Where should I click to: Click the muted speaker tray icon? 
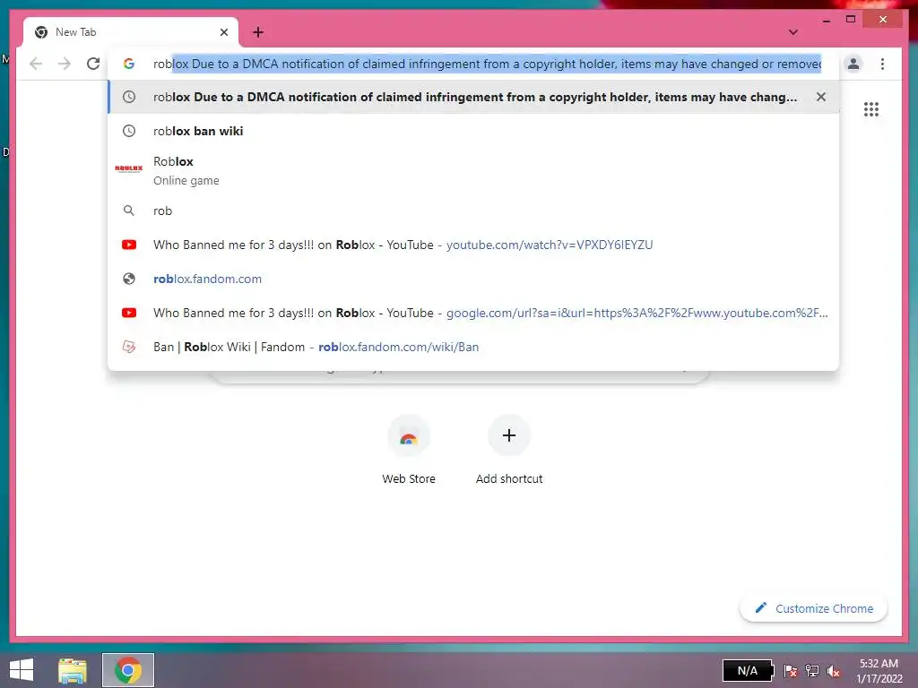[833, 671]
